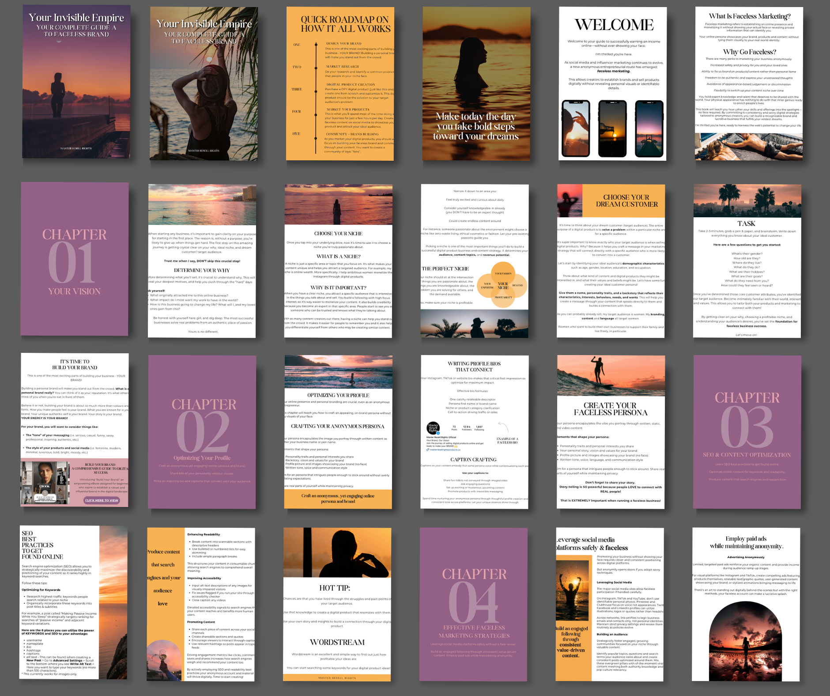Open the first cover with pier silhouette
830x696 pixels.
(x=76, y=82)
